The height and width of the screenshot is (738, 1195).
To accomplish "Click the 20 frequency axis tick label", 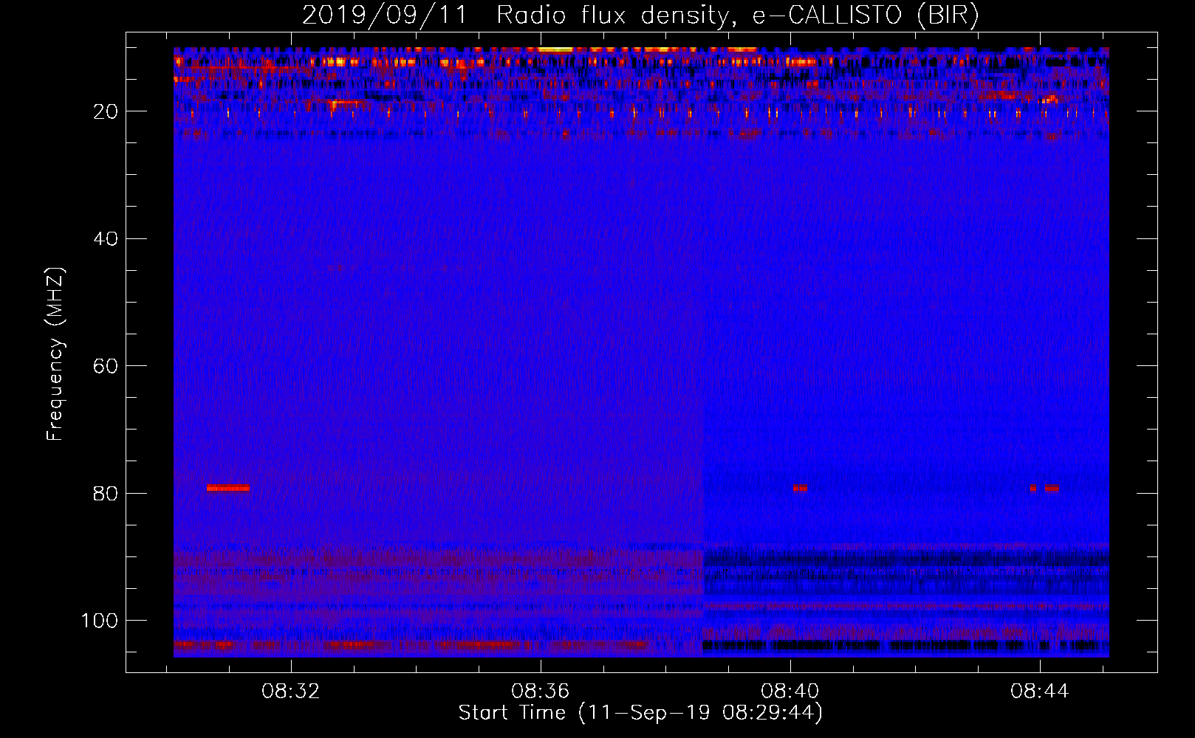I will pyautogui.click(x=106, y=111).
